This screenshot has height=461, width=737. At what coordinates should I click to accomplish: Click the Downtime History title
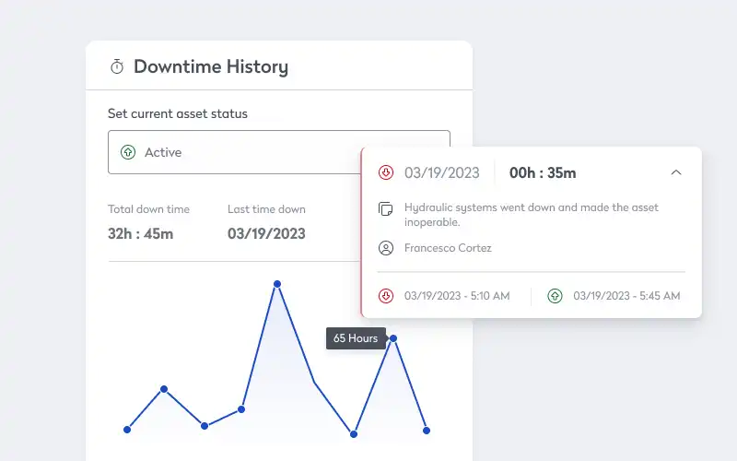coord(210,66)
